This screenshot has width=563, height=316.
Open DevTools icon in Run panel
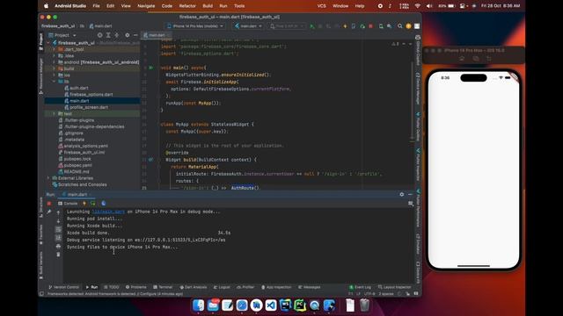coord(104,204)
